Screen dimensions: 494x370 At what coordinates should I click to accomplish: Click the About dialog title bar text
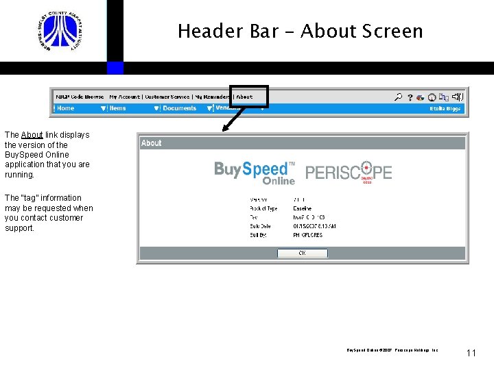point(151,143)
